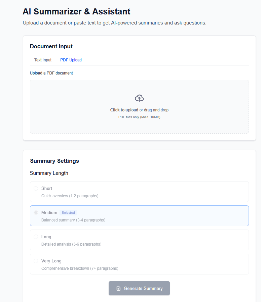
Task: Click "Balanced summary (3-4 paragraphs)" description
Action: (x=73, y=220)
